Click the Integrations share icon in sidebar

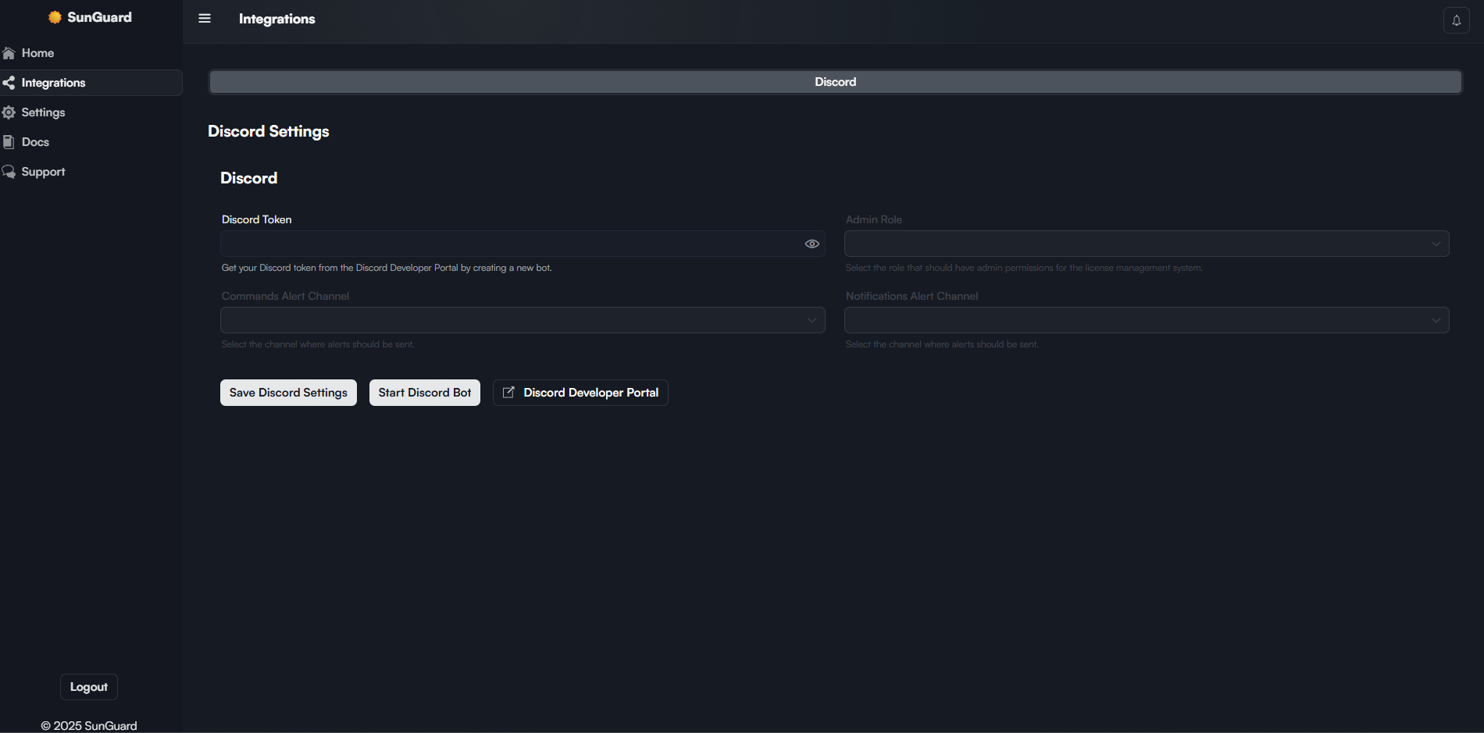click(9, 83)
